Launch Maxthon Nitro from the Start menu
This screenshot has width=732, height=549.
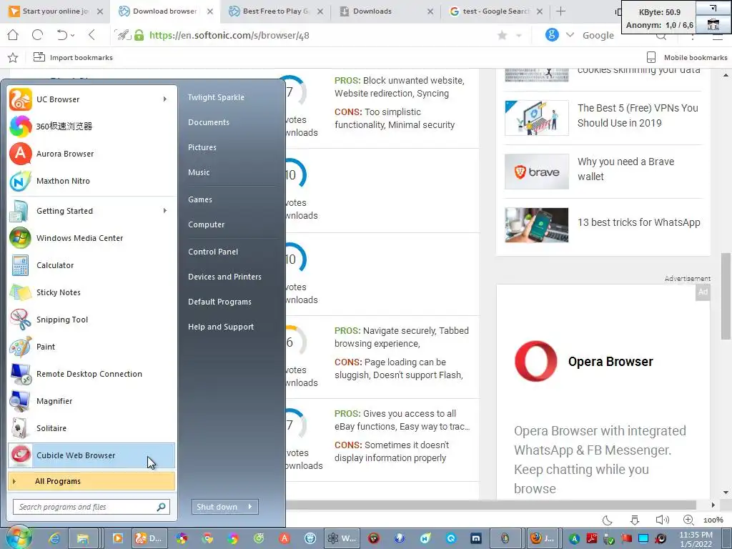coord(91,181)
